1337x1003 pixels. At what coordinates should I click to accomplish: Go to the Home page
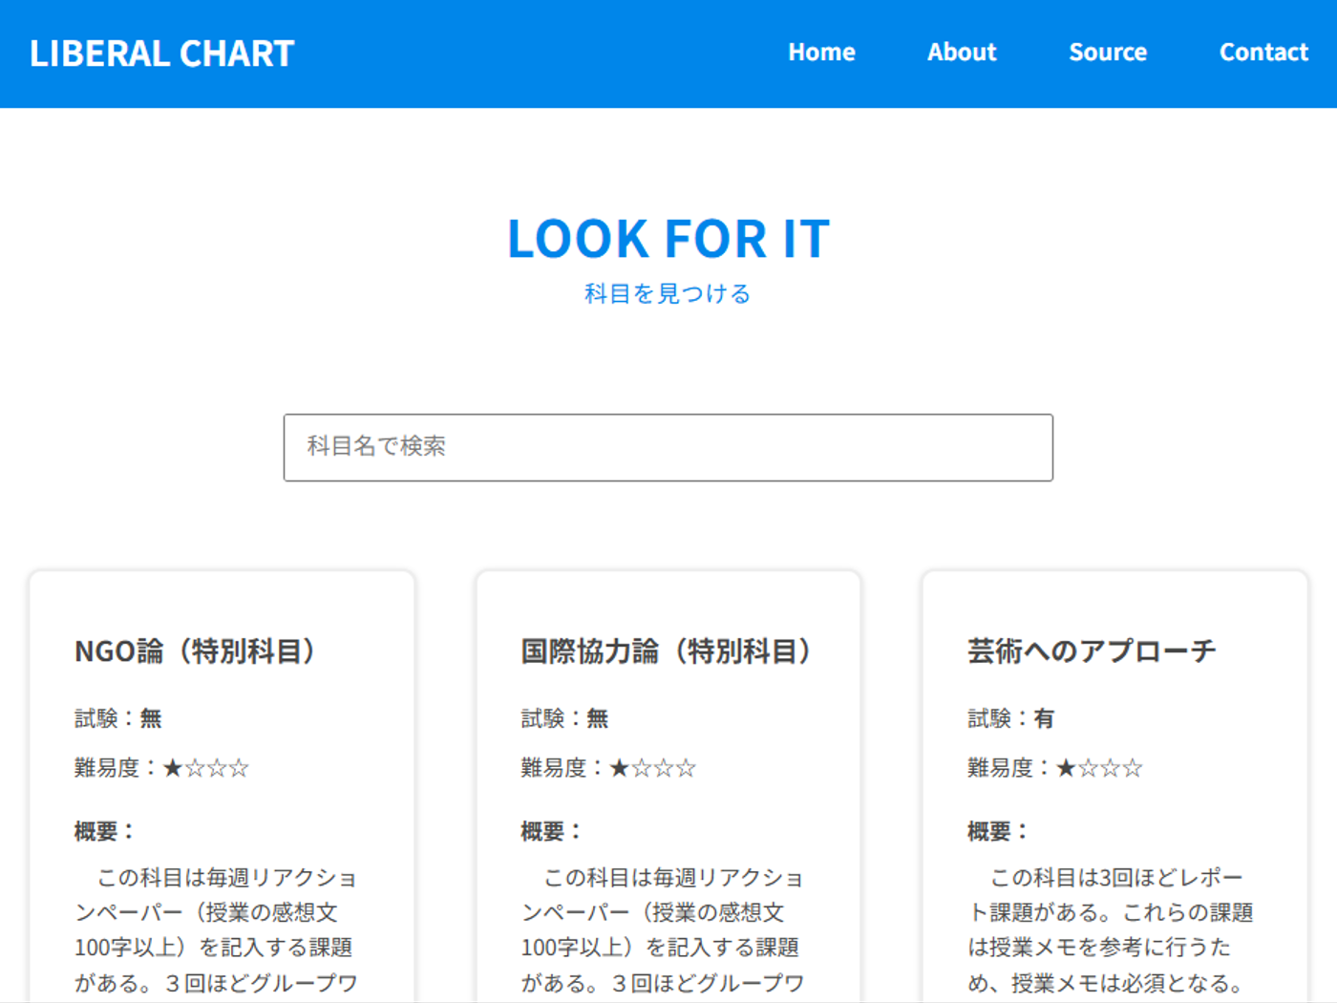point(821,53)
